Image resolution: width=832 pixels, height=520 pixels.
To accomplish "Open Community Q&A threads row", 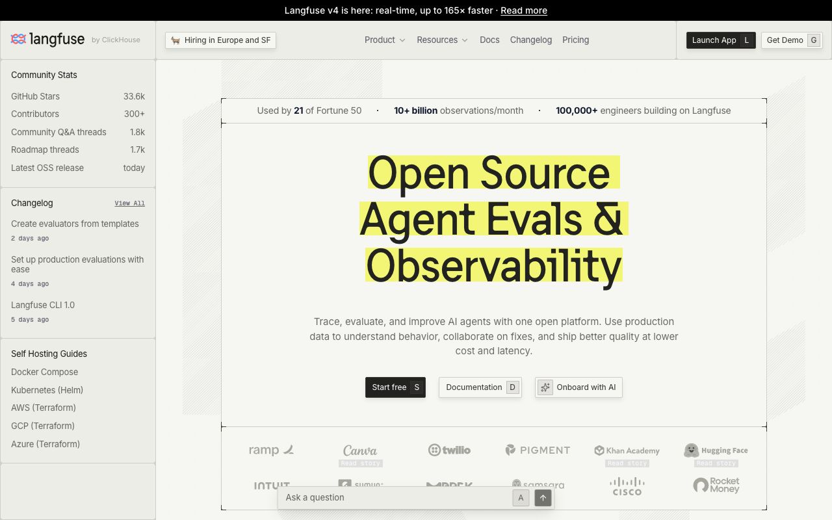I will pos(78,132).
